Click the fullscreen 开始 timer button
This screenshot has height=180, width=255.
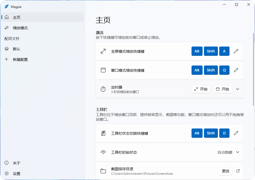pos(201,89)
